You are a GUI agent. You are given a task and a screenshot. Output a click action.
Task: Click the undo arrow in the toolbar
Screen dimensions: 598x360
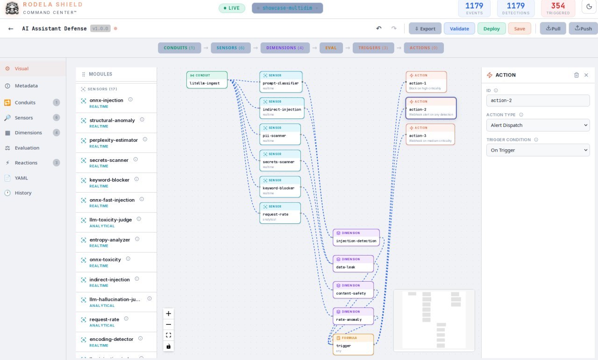pyautogui.click(x=378, y=28)
